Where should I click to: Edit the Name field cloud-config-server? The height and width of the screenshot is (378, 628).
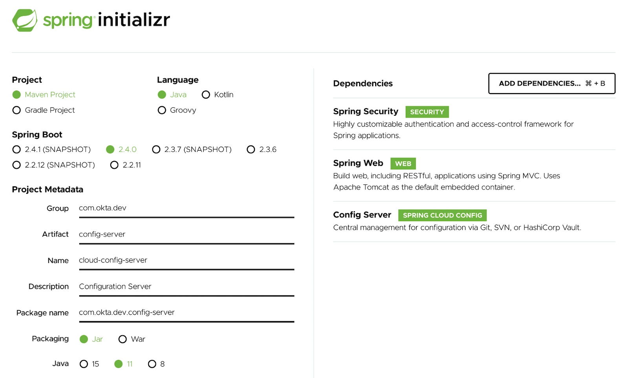coord(186,260)
